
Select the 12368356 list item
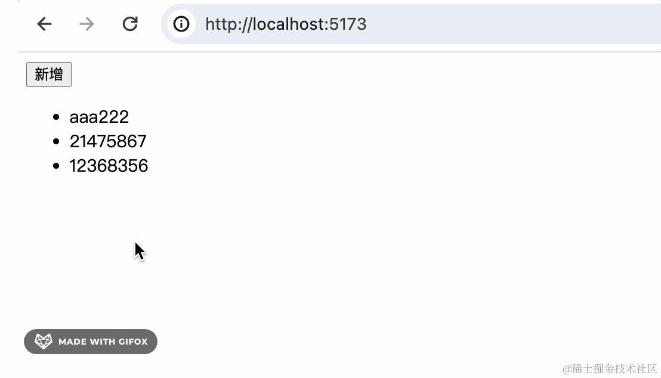(109, 166)
